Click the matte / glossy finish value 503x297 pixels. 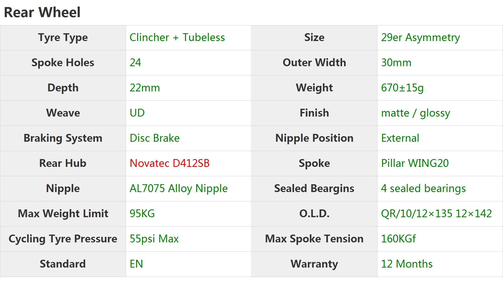click(415, 113)
